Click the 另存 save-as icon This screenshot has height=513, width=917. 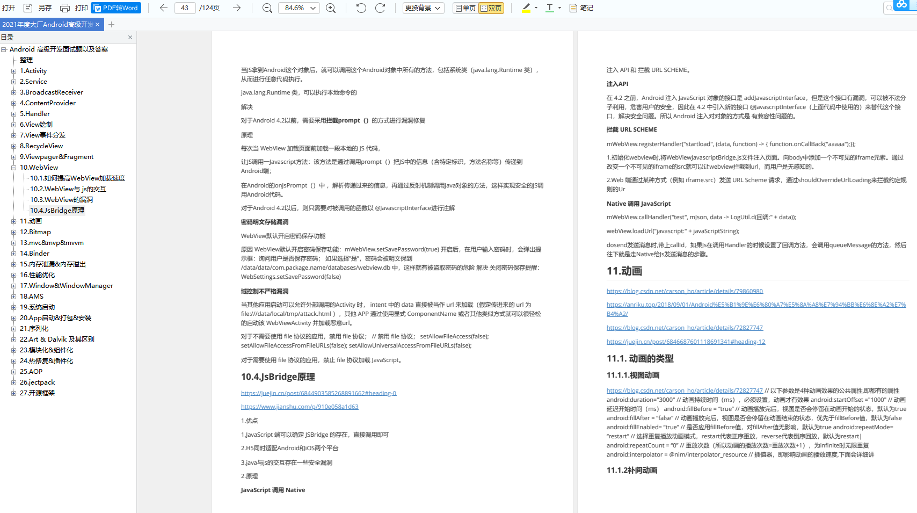(28, 8)
